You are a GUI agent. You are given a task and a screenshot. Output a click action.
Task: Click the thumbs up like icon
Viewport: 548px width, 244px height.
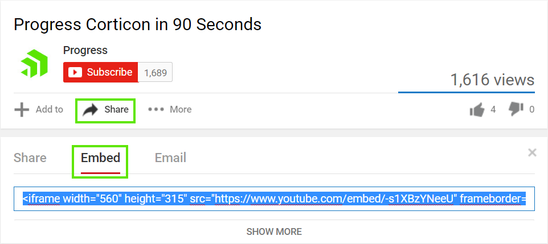477,109
